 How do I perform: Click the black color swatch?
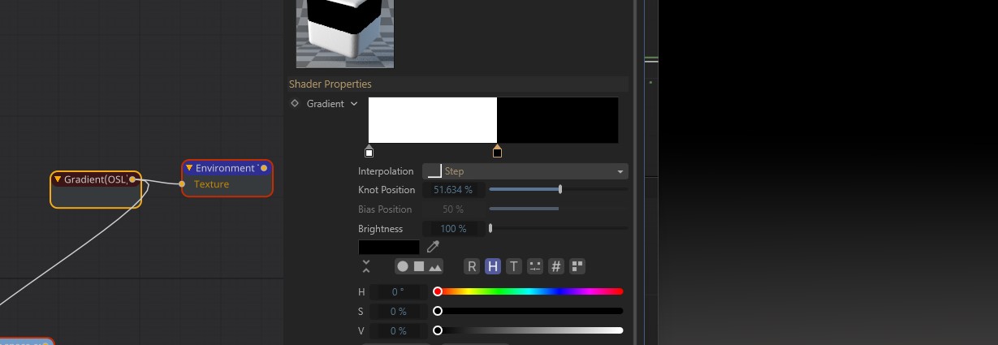click(389, 247)
